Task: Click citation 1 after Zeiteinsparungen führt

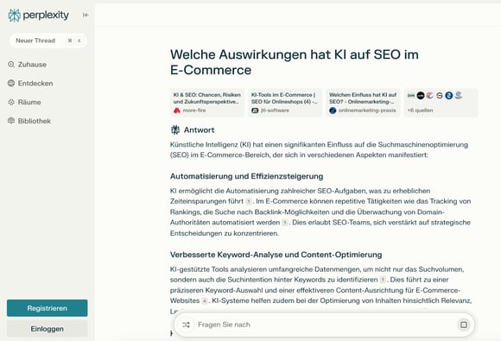Action: (249, 201)
